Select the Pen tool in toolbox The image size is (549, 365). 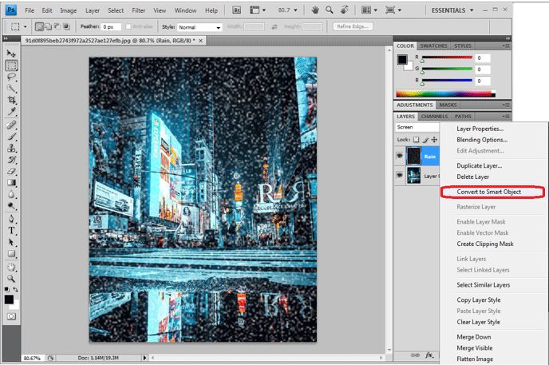tap(11, 218)
